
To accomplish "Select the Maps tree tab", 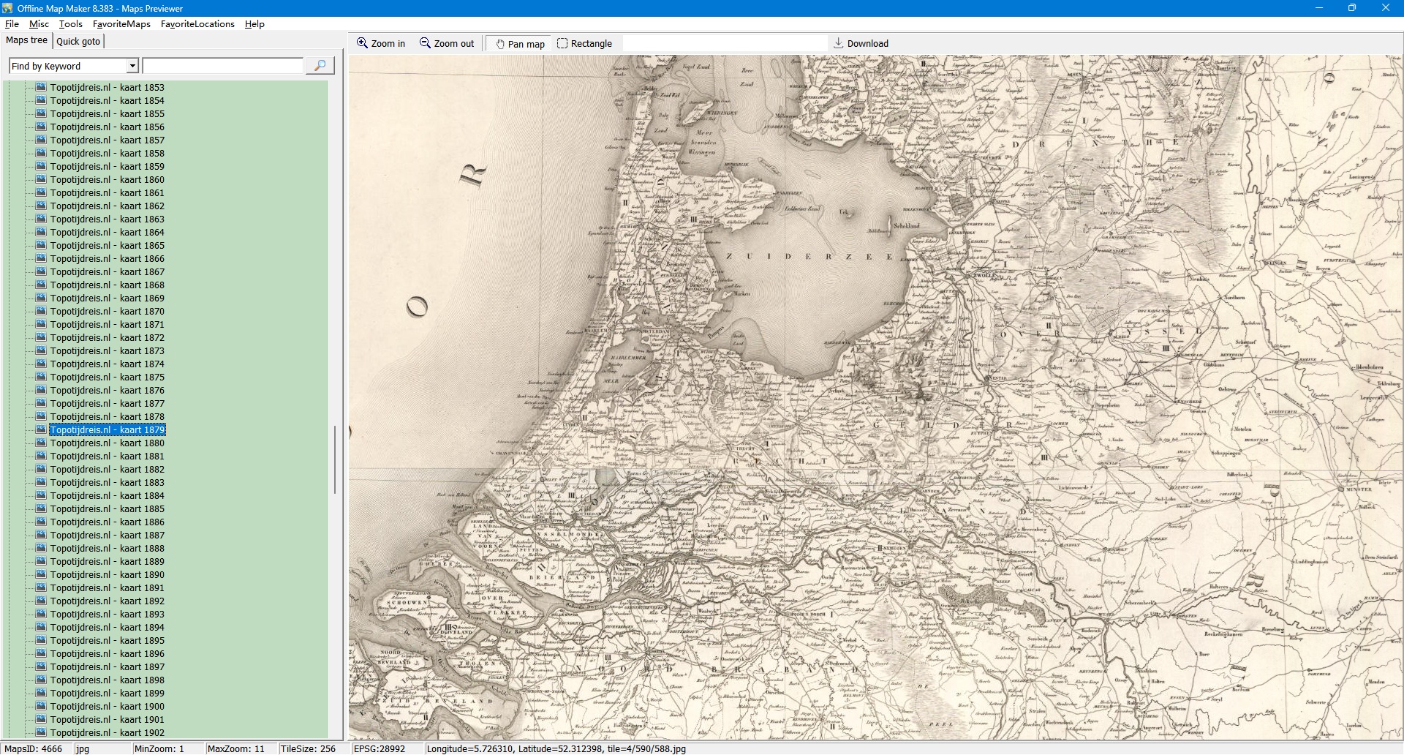I will [x=26, y=40].
